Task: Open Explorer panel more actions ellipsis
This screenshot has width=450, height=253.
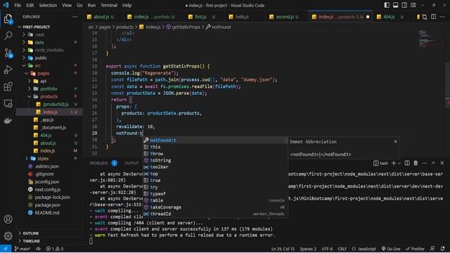Action: click(x=75, y=17)
